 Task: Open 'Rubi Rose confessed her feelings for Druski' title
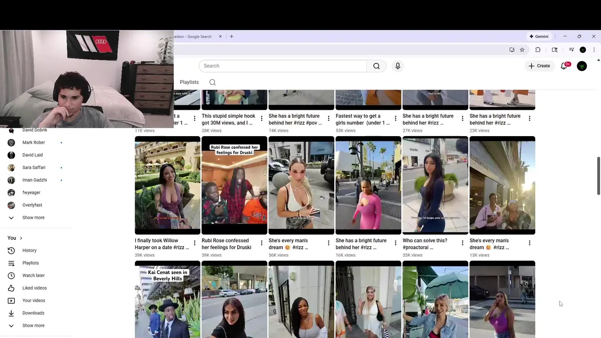tap(226, 244)
